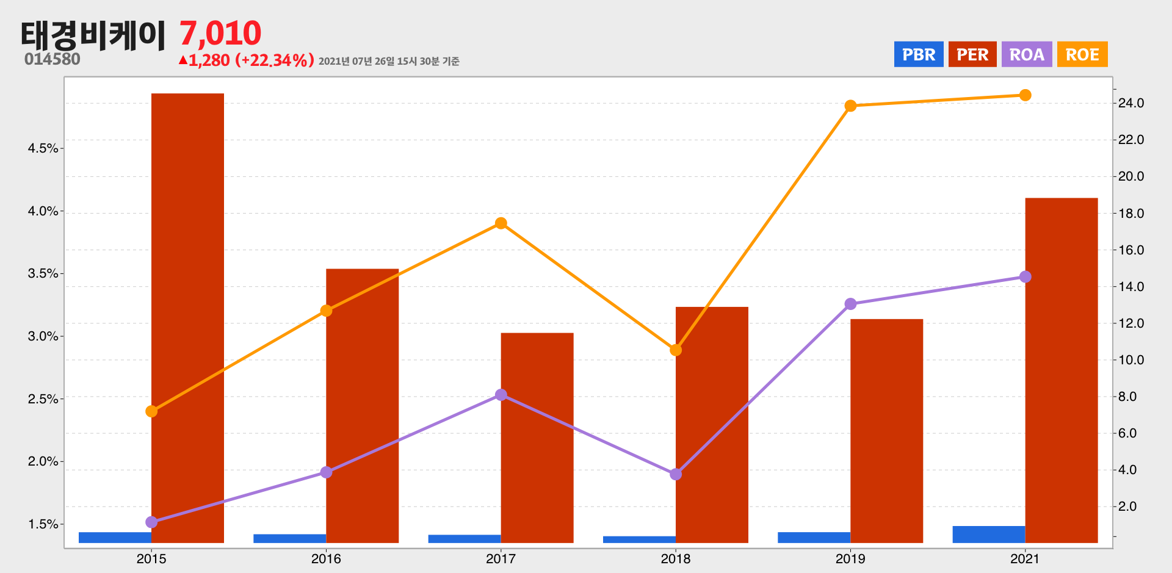Click the 2015 red PER bar
1172x573 pixels.
187,318
